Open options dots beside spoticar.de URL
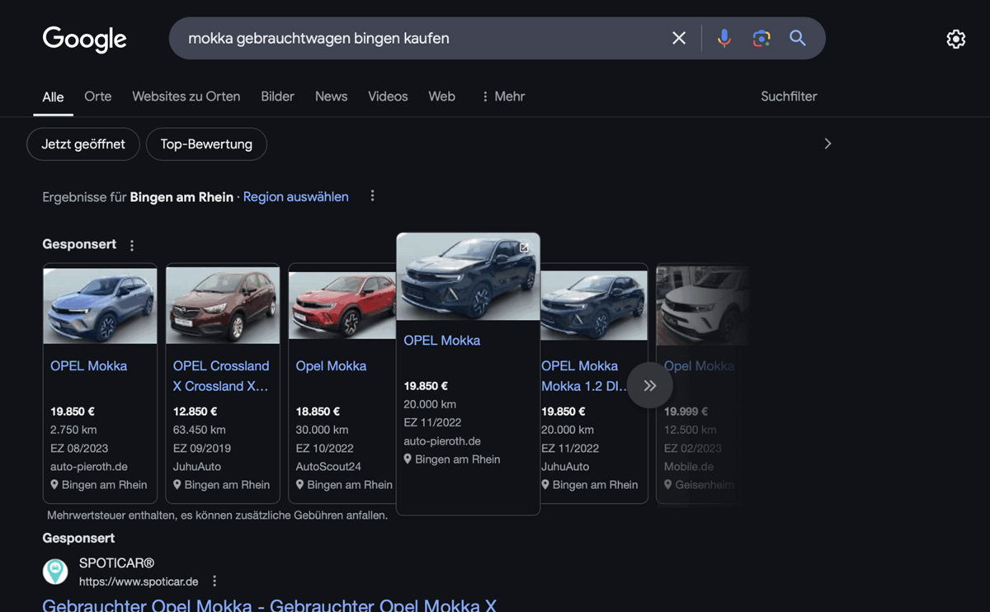Viewport: 990px width, 612px height. click(x=214, y=581)
